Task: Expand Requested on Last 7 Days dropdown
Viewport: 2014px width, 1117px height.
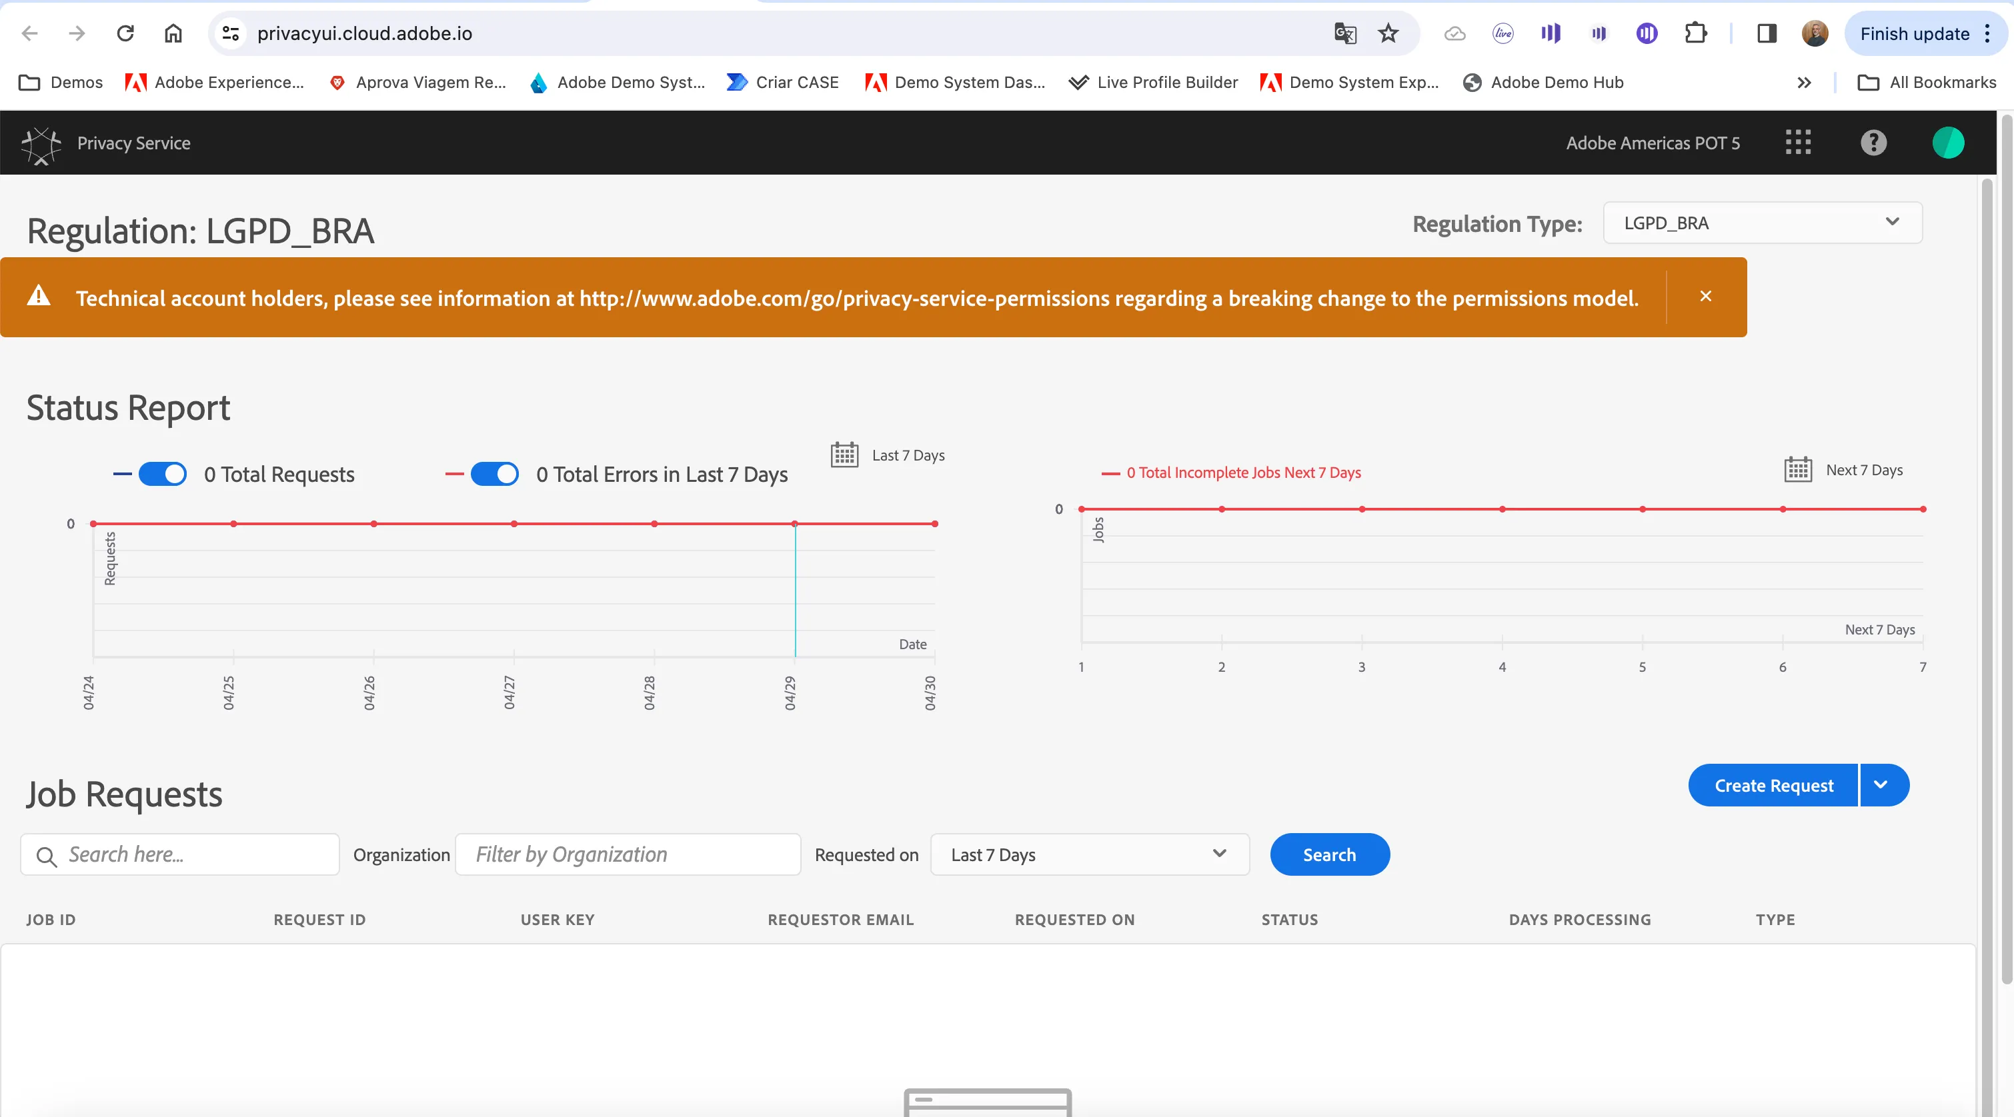Action: [1090, 854]
